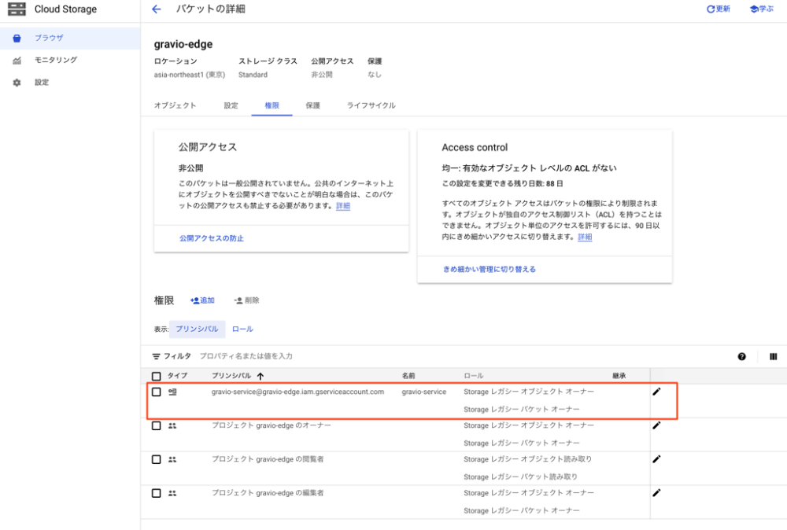Click the 更新 refresh button
This screenshot has height=530, width=787.
tap(719, 9)
